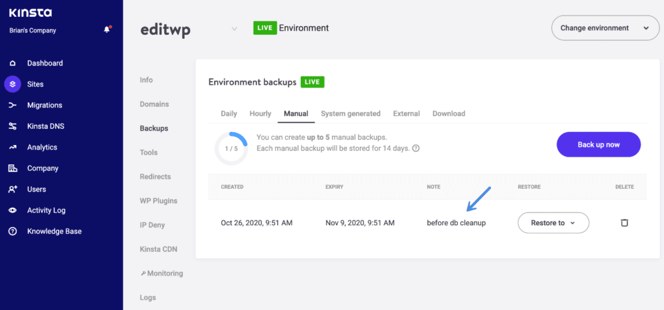Switch to the Hourly backups tab
664x310 pixels.
coord(261,114)
